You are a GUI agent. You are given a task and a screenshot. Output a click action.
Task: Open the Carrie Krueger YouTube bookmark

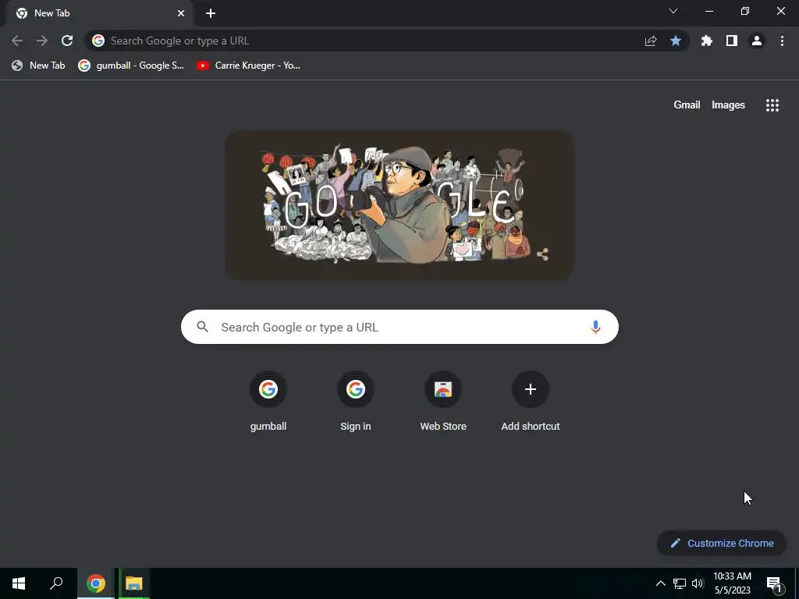point(249,66)
